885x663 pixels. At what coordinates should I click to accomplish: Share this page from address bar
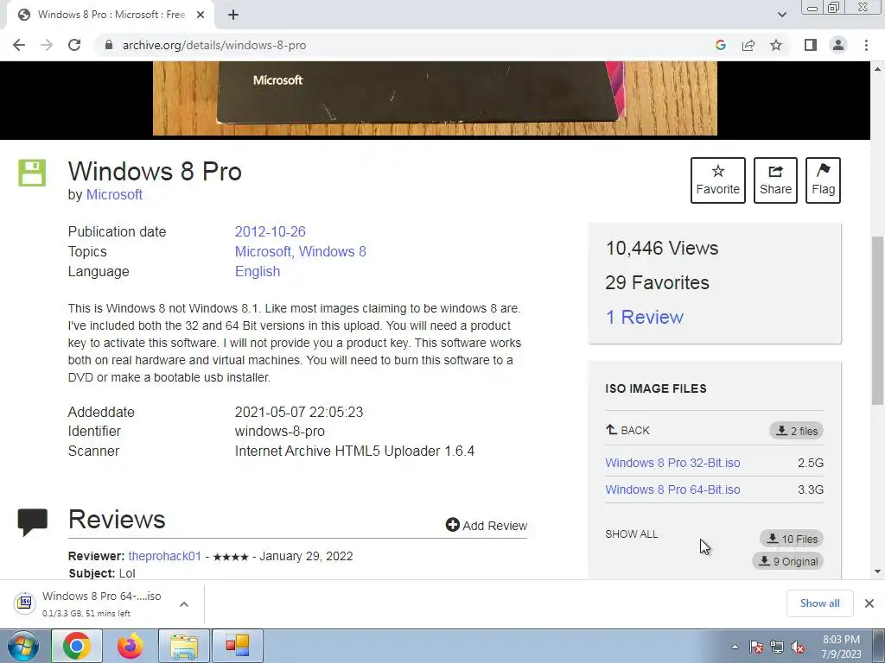(748, 45)
